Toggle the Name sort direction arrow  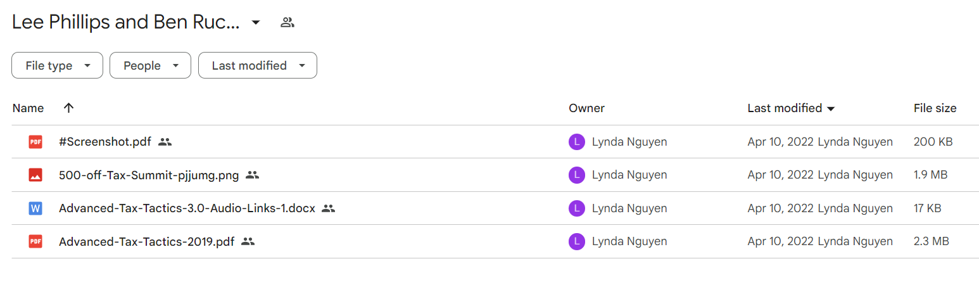click(x=69, y=108)
